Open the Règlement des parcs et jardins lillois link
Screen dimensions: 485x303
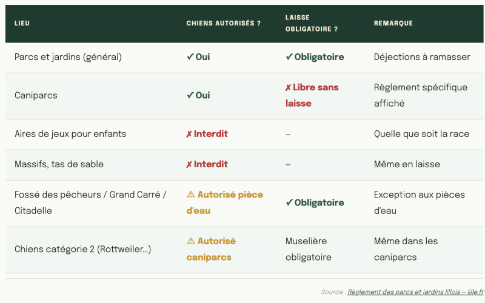tap(415, 292)
